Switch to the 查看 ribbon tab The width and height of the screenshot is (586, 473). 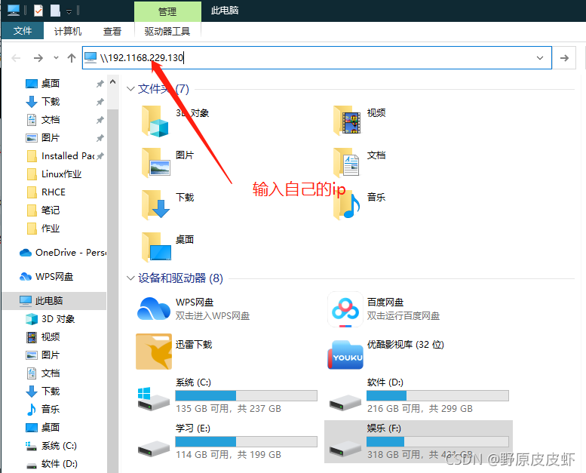click(x=112, y=31)
